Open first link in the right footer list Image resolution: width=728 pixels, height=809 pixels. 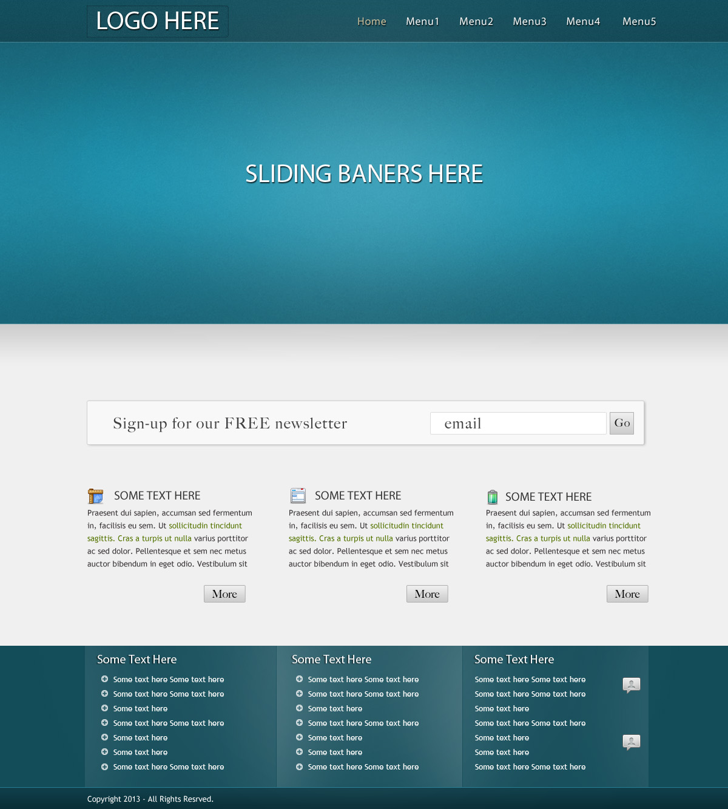[x=530, y=680]
